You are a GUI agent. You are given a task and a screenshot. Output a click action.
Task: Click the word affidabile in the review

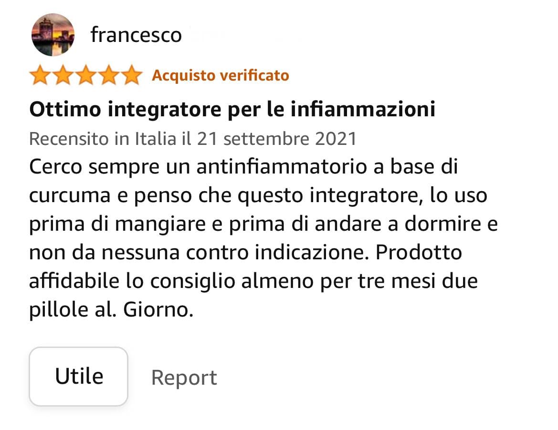74,281
